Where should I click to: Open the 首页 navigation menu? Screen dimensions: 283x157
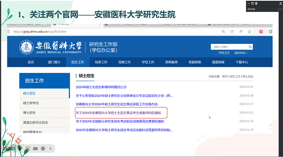(x=30, y=62)
